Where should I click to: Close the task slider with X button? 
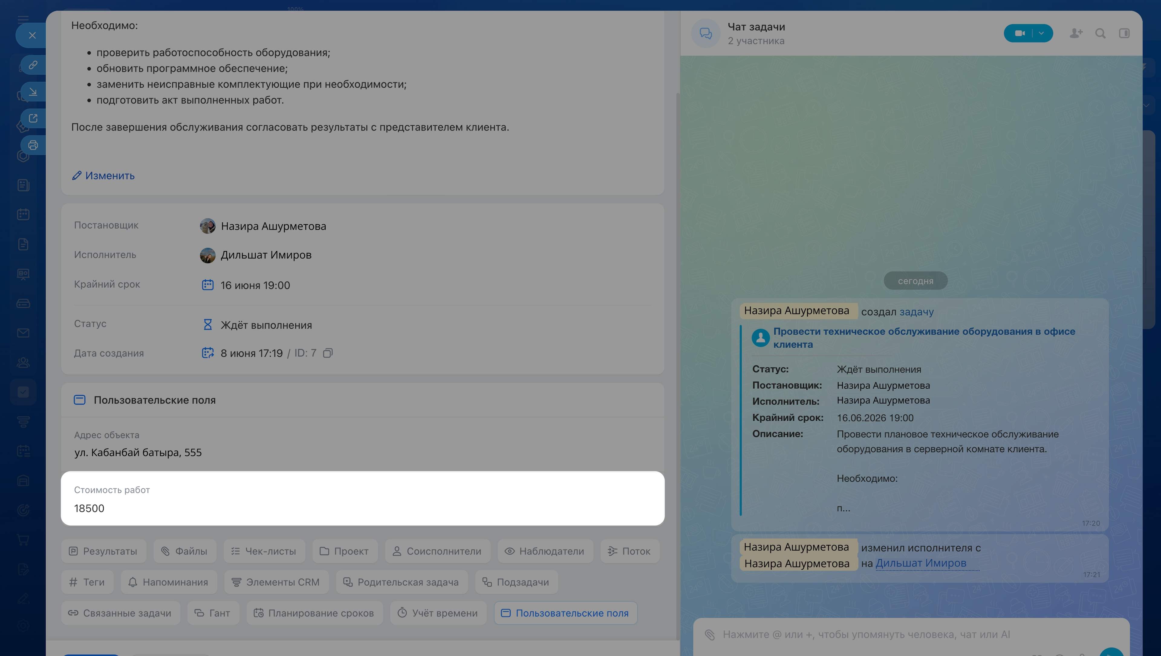point(32,35)
